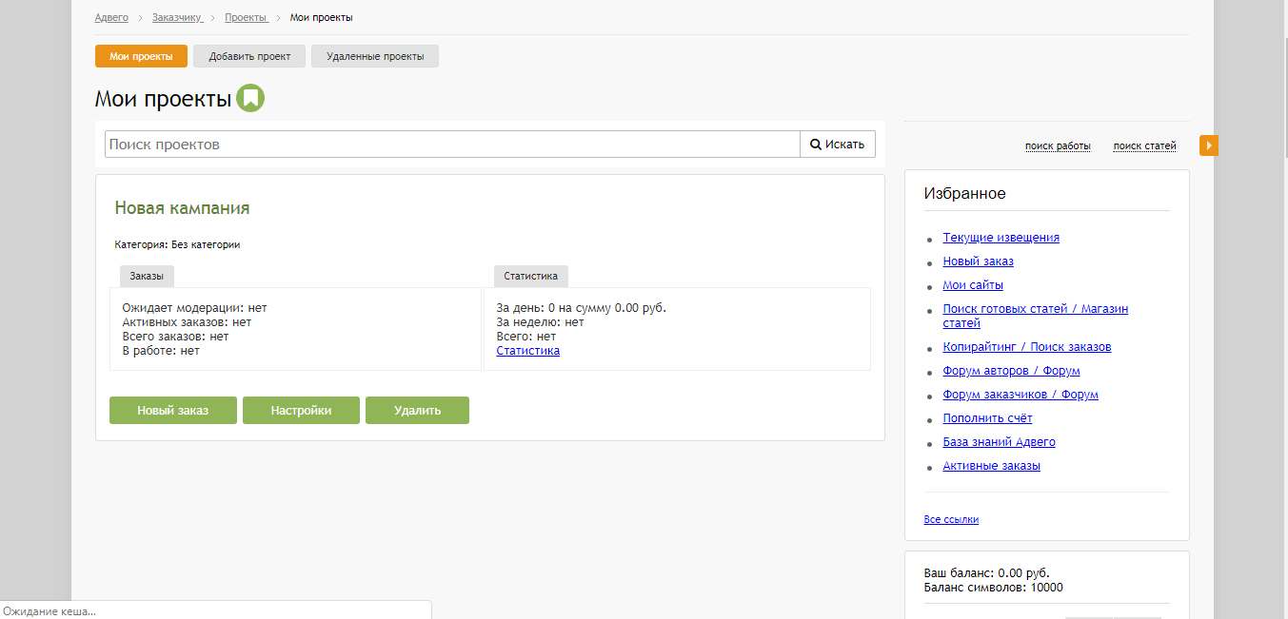
Task: Go to Адвего breadcrumb link
Action: [x=111, y=18]
